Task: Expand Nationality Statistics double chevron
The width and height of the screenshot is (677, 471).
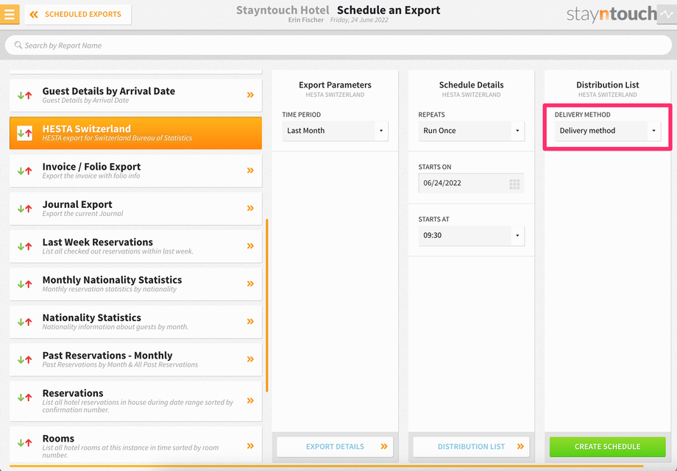Action: click(250, 321)
